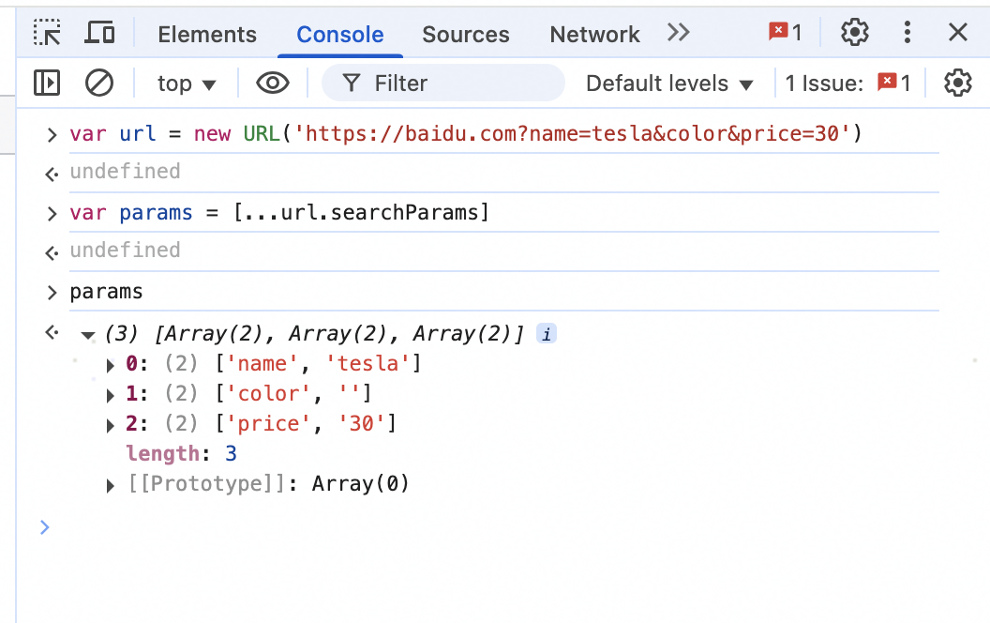Switch to the Sources tab
The width and height of the screenshot is (990, 623).
[465, 34]
